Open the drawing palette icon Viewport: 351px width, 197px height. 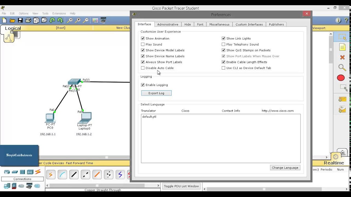[95, 20]
